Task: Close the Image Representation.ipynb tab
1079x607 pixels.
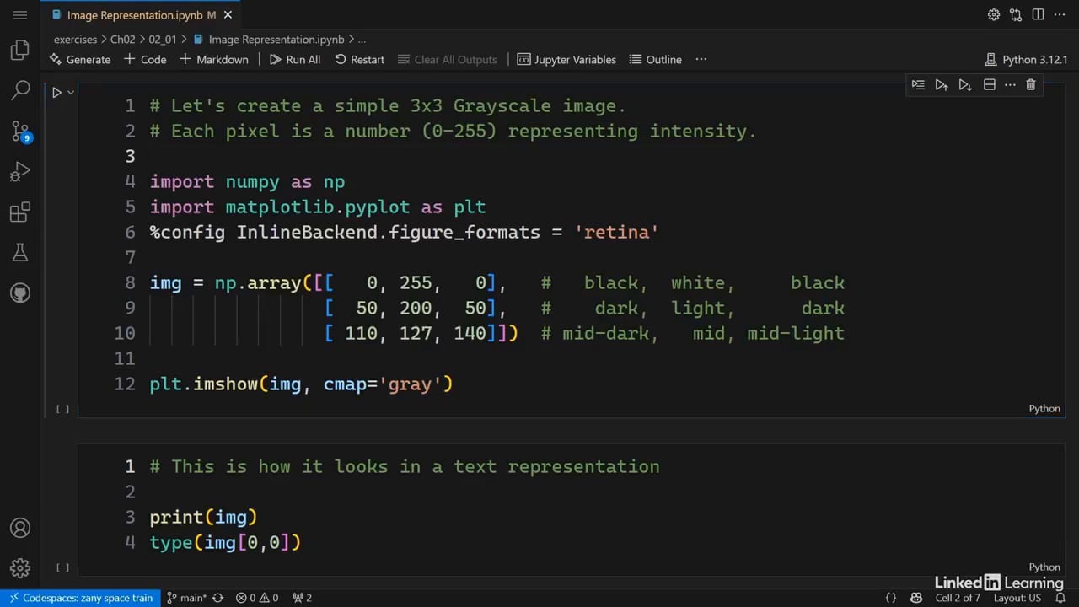Action: pos(228,15)
